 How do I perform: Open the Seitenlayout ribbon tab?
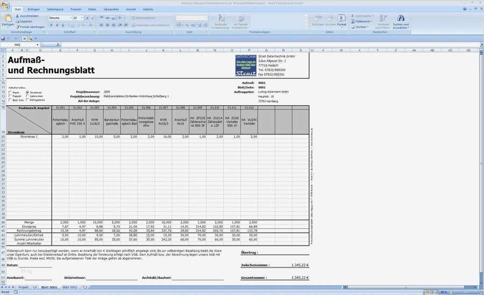55,10
